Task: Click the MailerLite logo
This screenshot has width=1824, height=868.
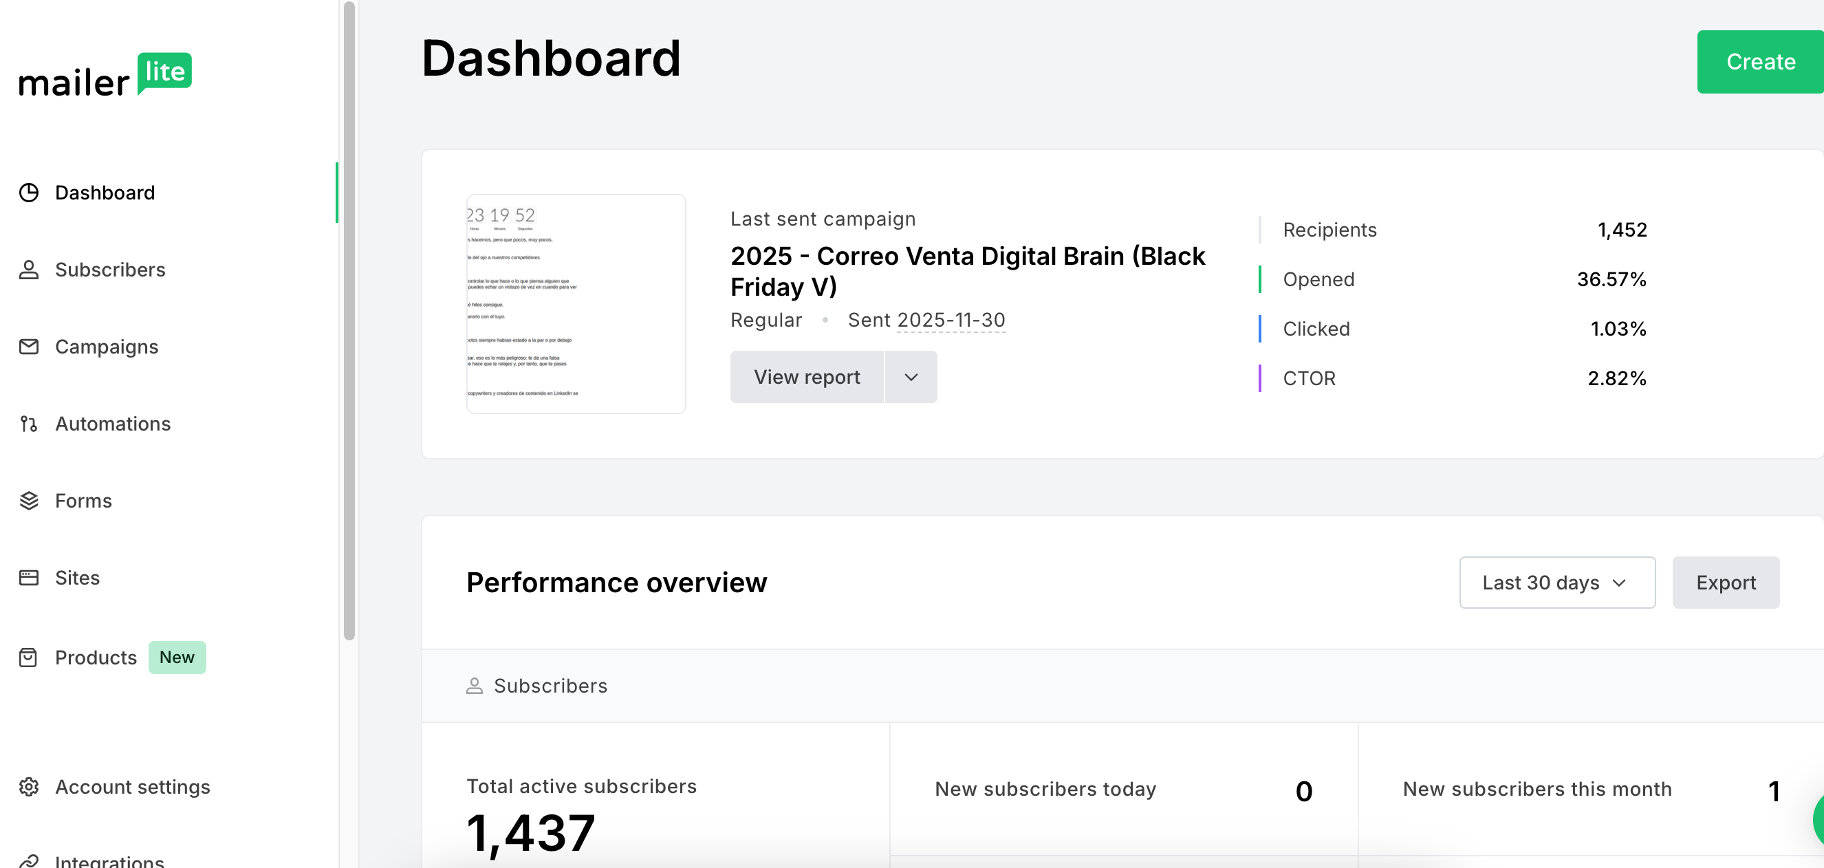Action: click(105, 76)
